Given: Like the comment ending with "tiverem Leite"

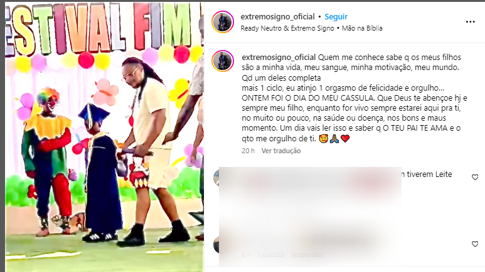Looking at the screenshot, I should (475, 178).
